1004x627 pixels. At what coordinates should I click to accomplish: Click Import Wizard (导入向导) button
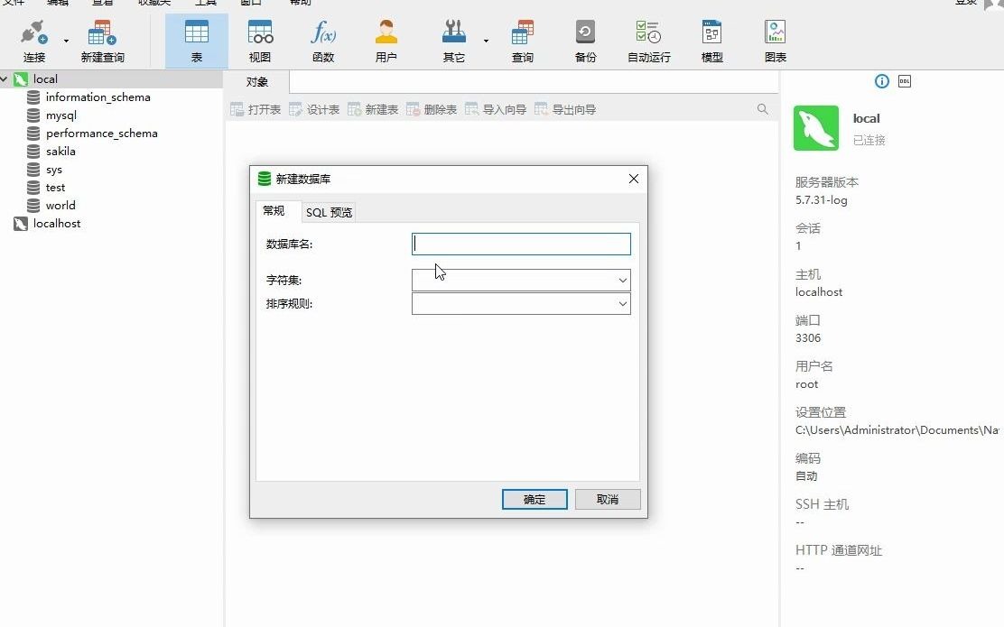(497, 109)
